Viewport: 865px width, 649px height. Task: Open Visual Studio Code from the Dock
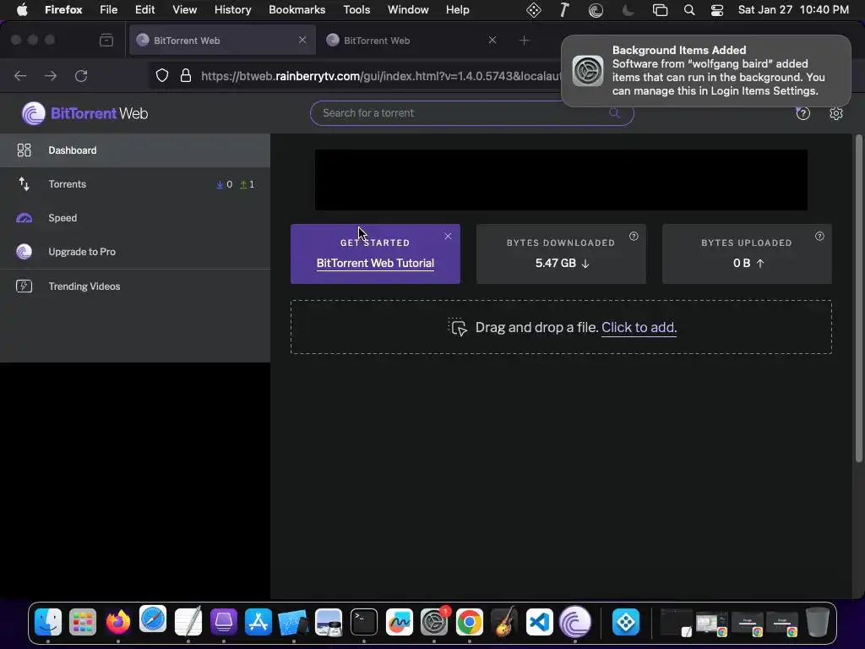coord(540,623)
